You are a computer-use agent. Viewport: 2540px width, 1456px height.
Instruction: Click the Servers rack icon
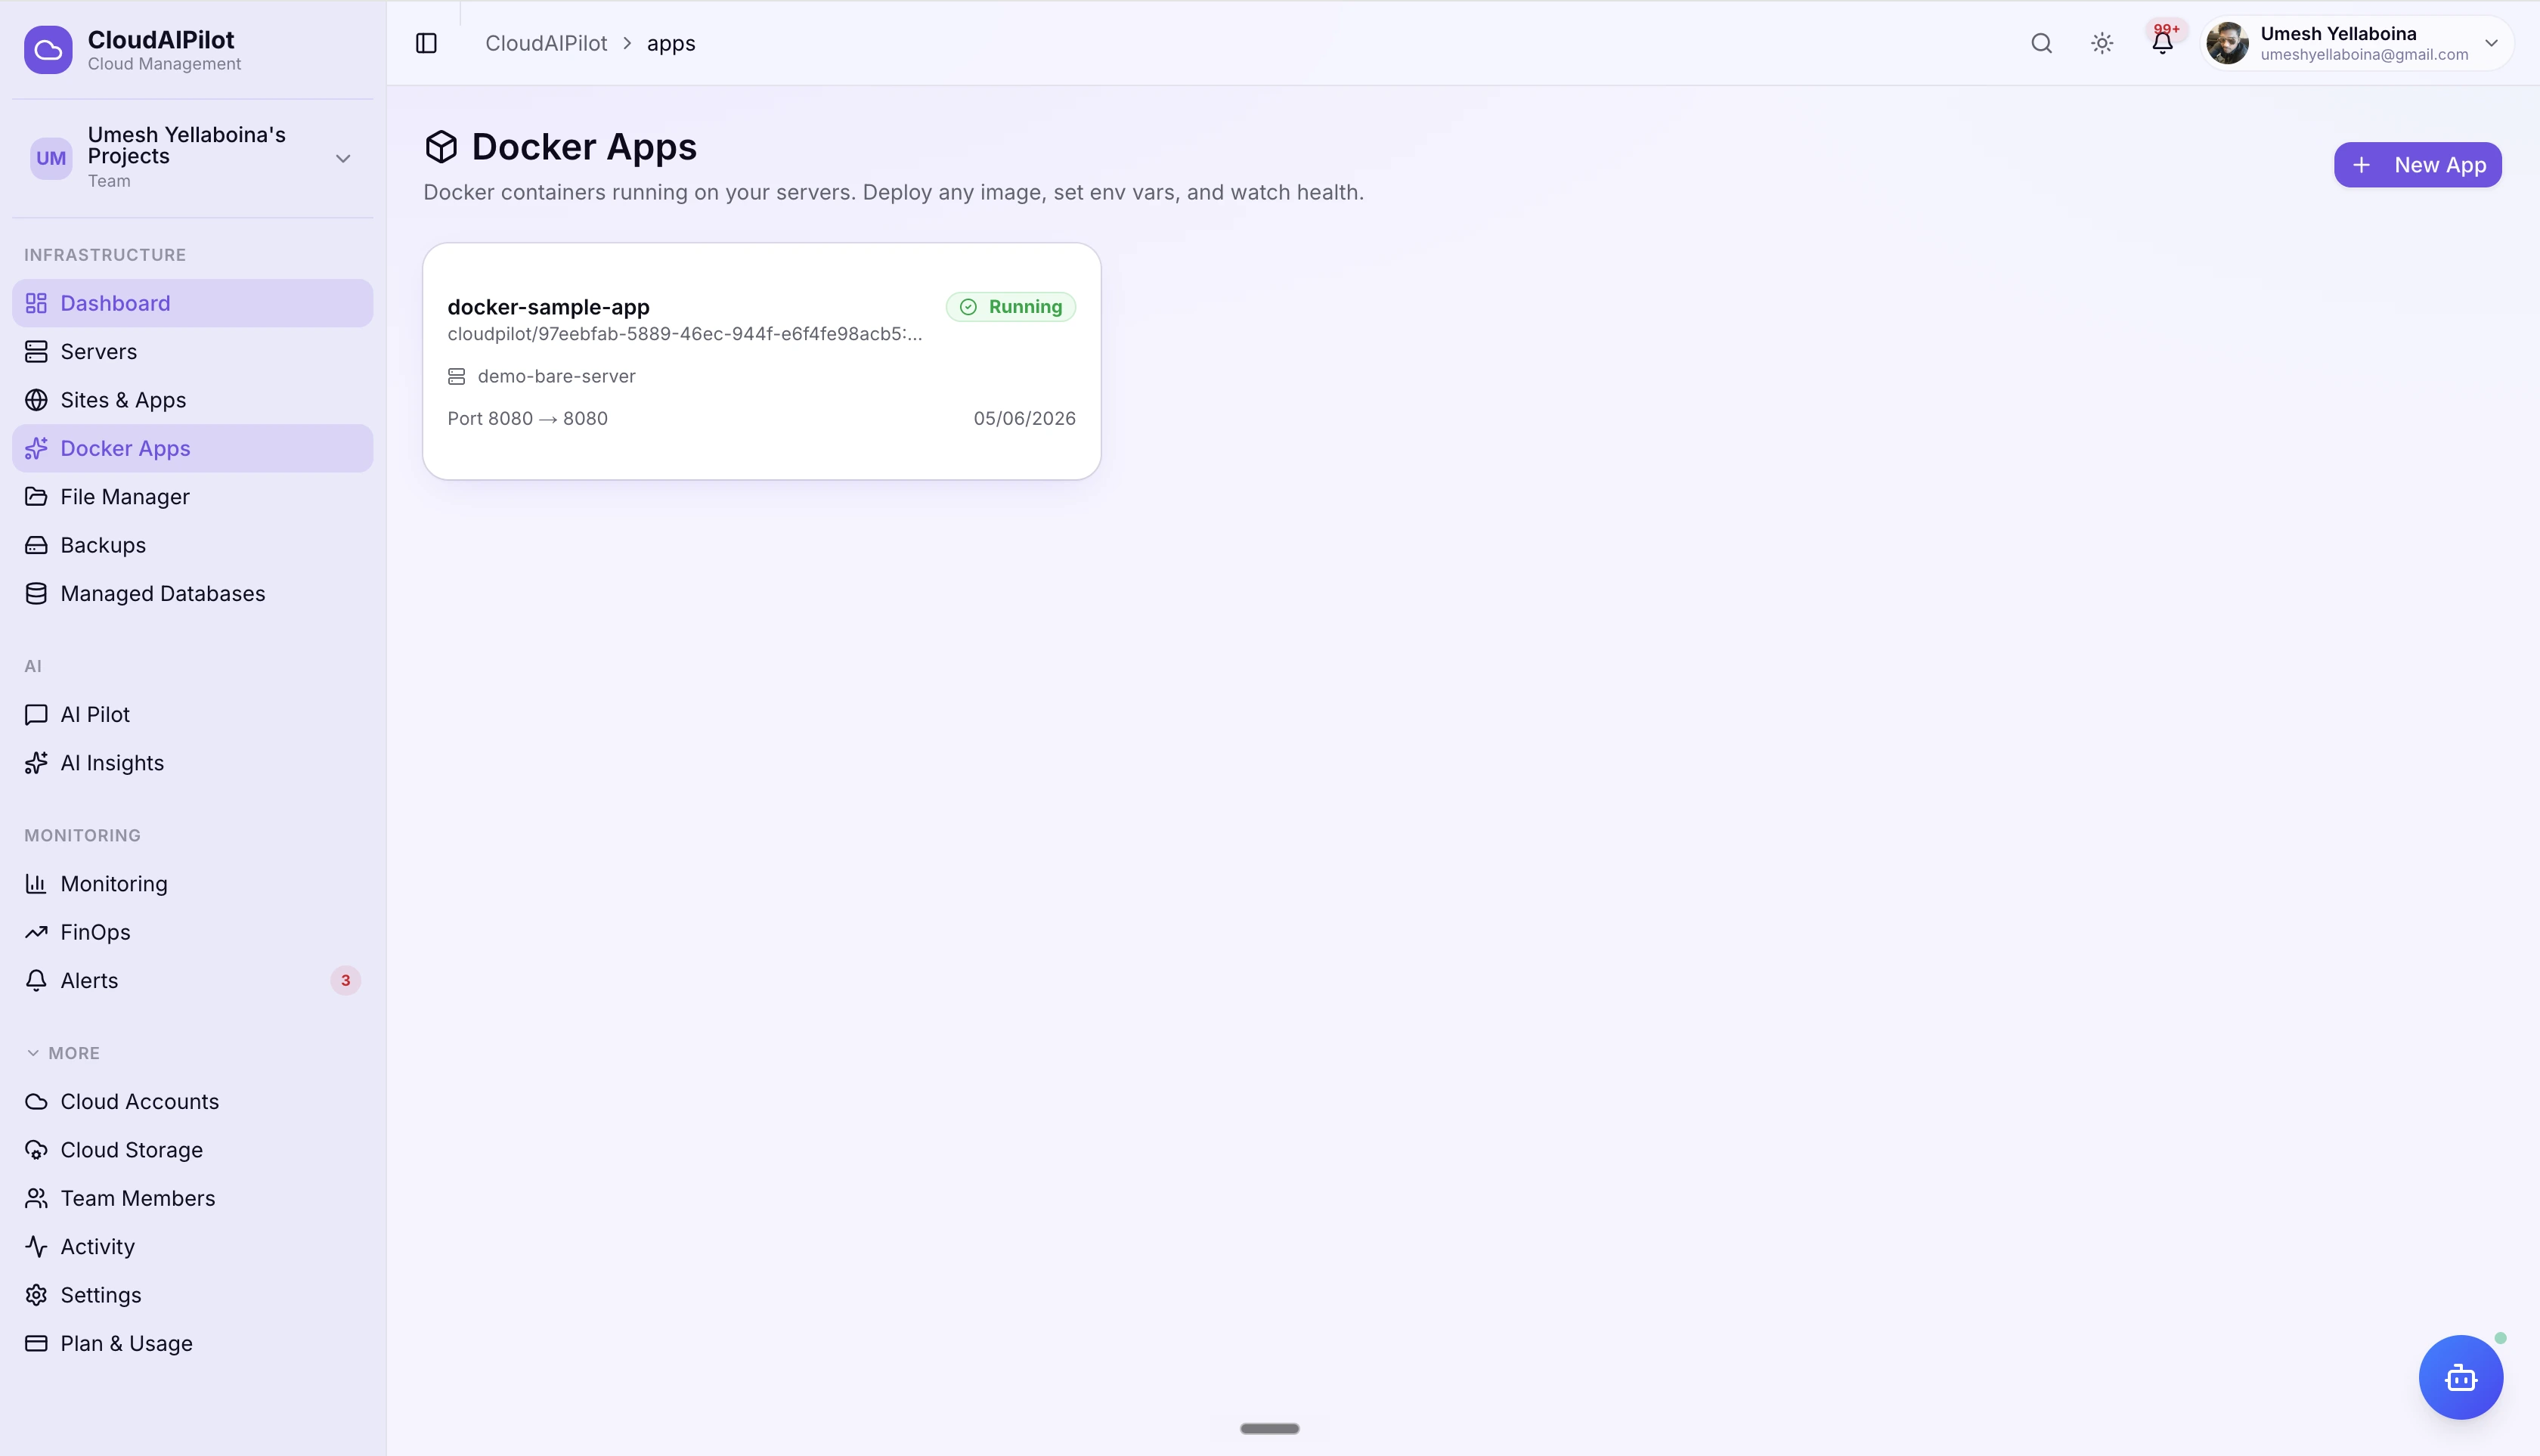[36, 351]
